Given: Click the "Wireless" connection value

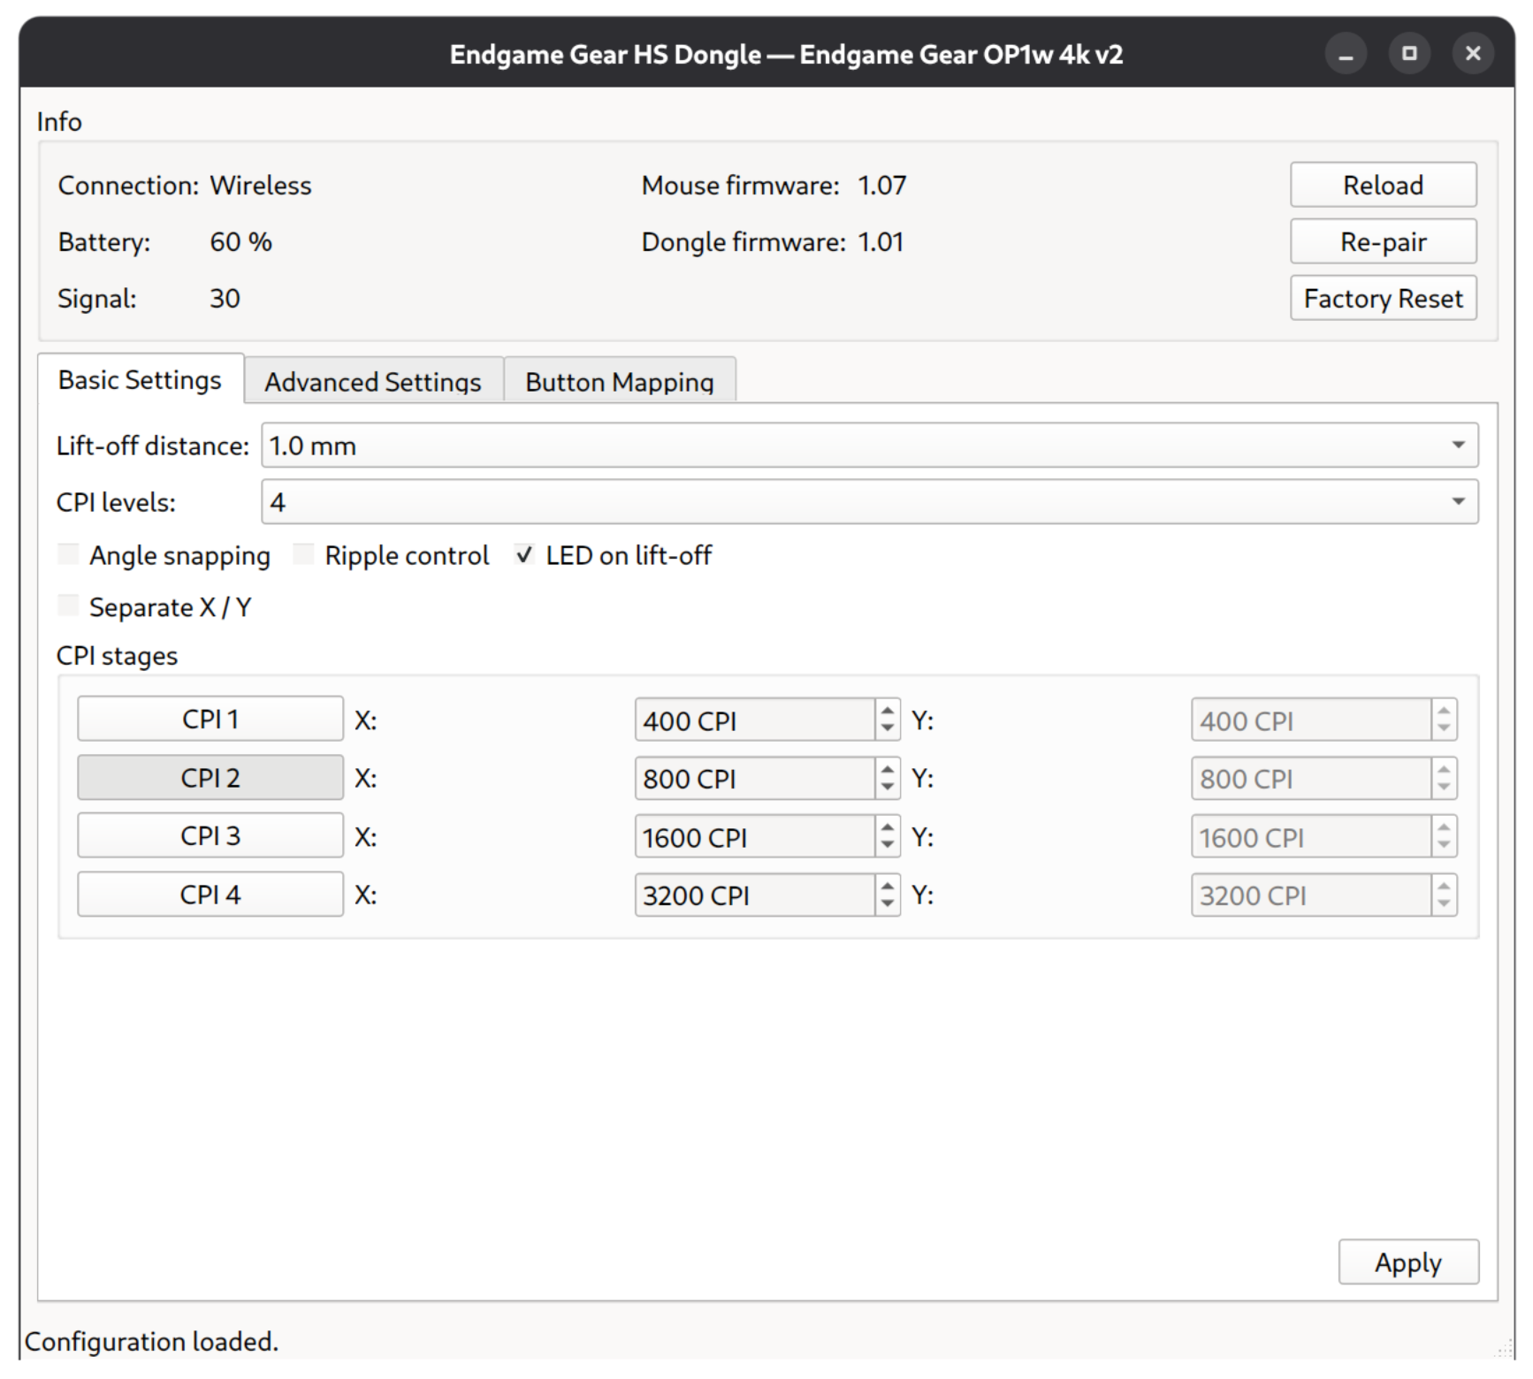Looking at the screenshot, I should pos(260,186).
